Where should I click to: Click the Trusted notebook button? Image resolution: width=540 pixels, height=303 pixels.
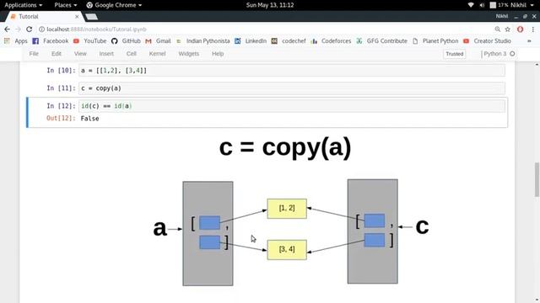(454, 54)
